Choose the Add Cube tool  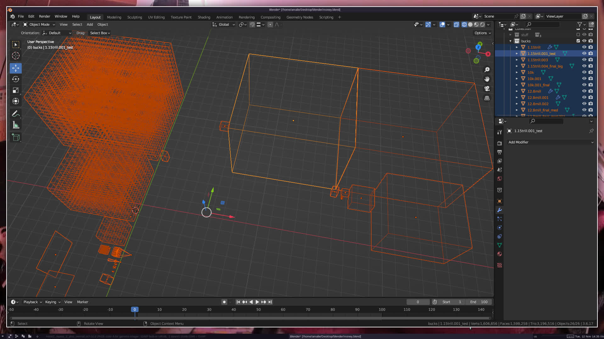coord(16,137)
